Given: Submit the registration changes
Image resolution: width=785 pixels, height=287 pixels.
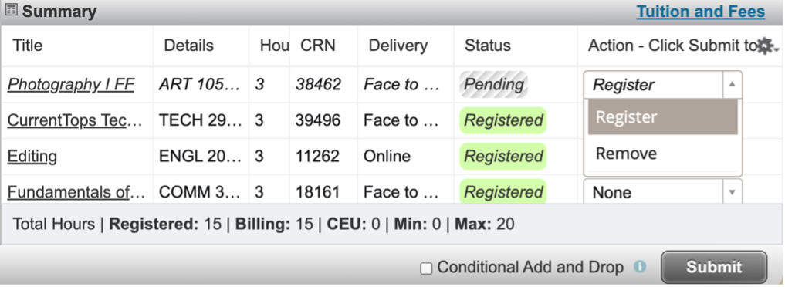Looking at the screenshot, I should click(714, 267).
